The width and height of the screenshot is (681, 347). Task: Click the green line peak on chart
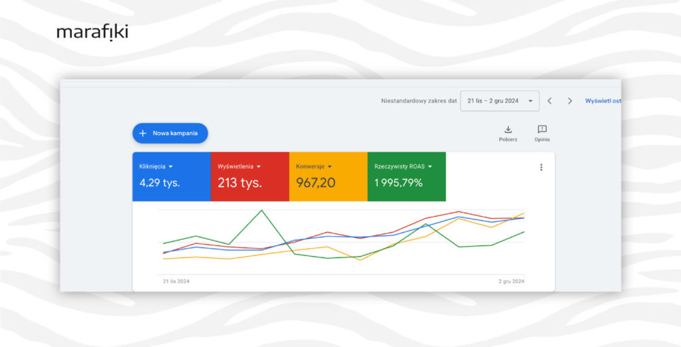261,211
